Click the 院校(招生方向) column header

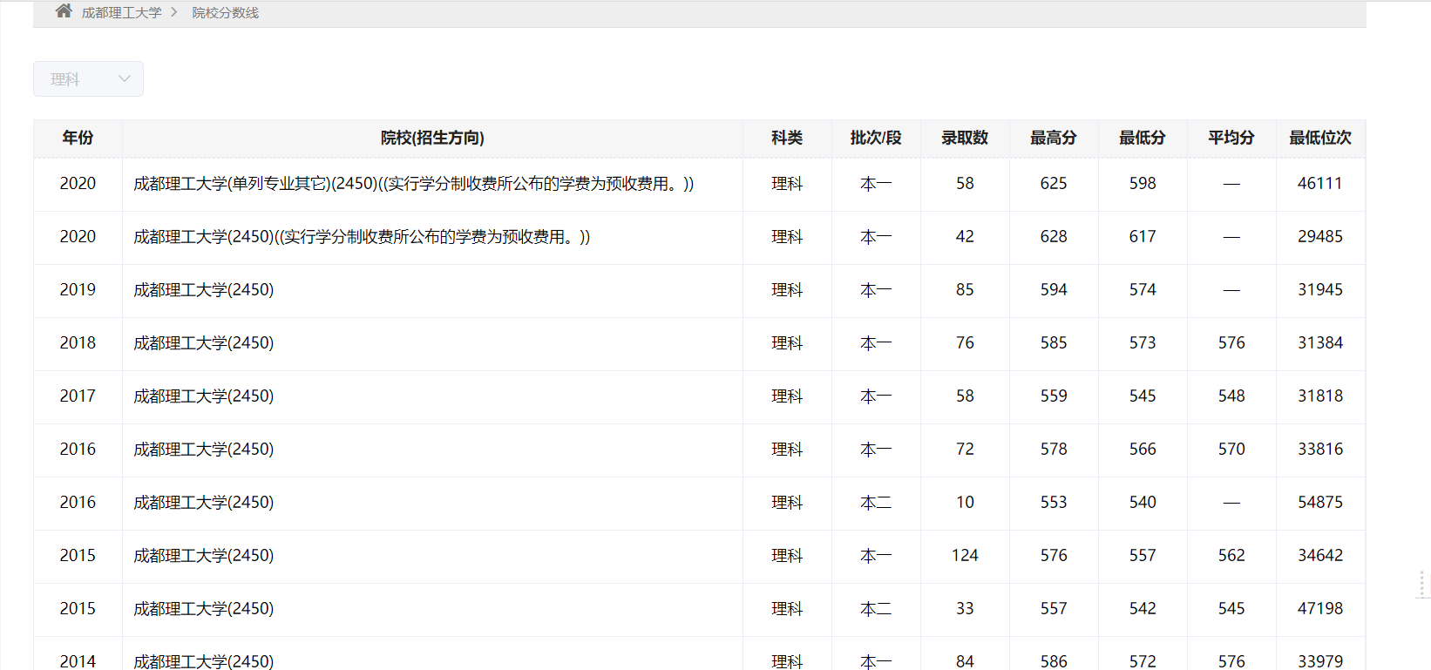point(432,138)
